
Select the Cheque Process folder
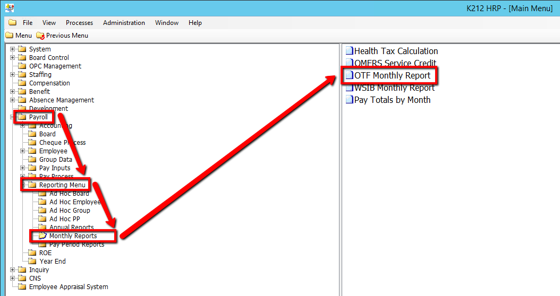tap(62, 143)
